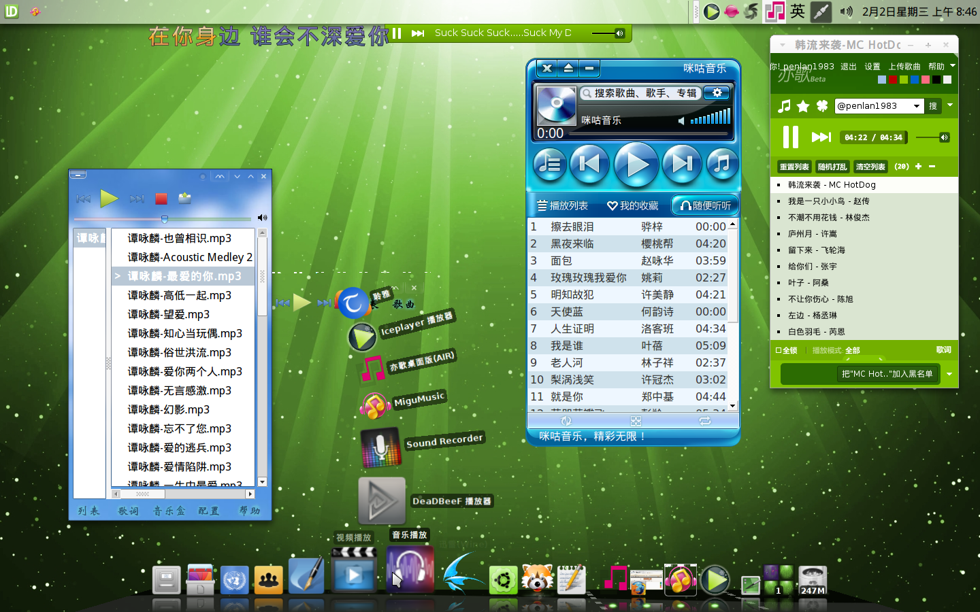Click eject button in Migu title bar
This screenshot has width=980, height=612.
point(568,68)
